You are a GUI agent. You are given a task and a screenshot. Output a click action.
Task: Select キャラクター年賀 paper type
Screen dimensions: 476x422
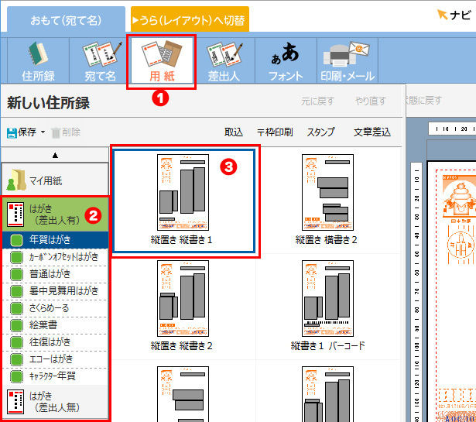(x=55, y=376)
